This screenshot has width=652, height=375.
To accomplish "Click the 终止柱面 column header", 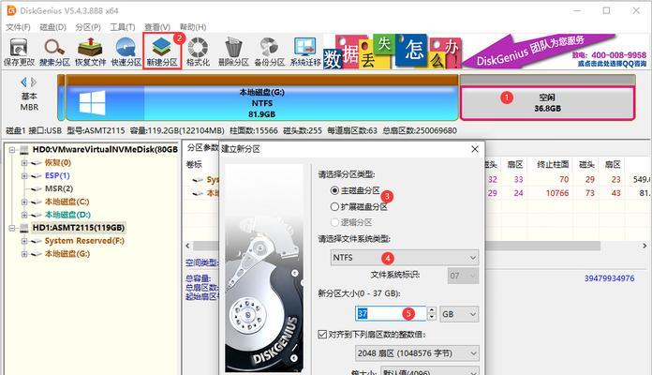I will coord(553,164).
